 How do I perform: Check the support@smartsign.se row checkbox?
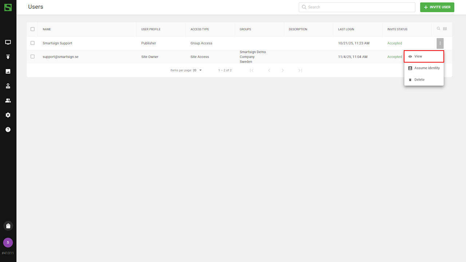[x=32, y=57]
